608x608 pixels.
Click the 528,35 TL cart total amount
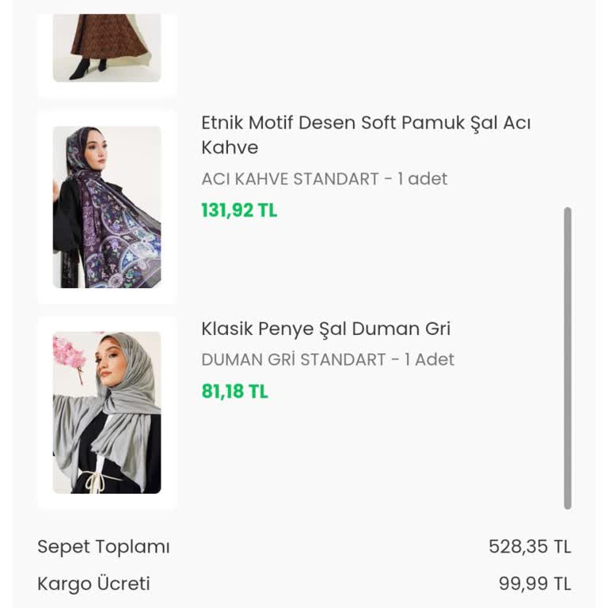tap(530, 547)
